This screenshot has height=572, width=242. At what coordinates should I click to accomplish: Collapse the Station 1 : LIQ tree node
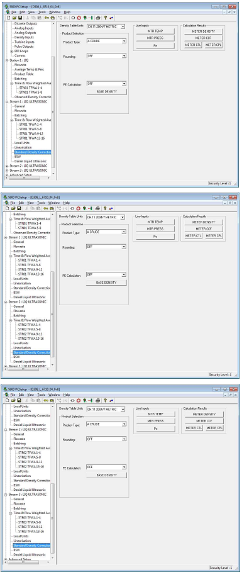click(7, 60)
